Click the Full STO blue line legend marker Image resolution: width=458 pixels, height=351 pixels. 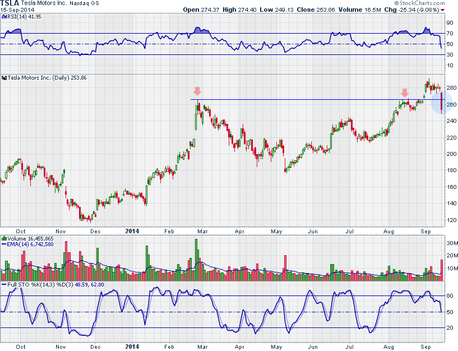click(x=4, y=284)
